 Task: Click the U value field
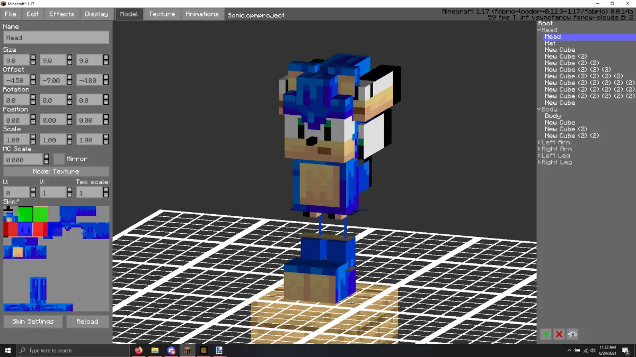(16, 193)
